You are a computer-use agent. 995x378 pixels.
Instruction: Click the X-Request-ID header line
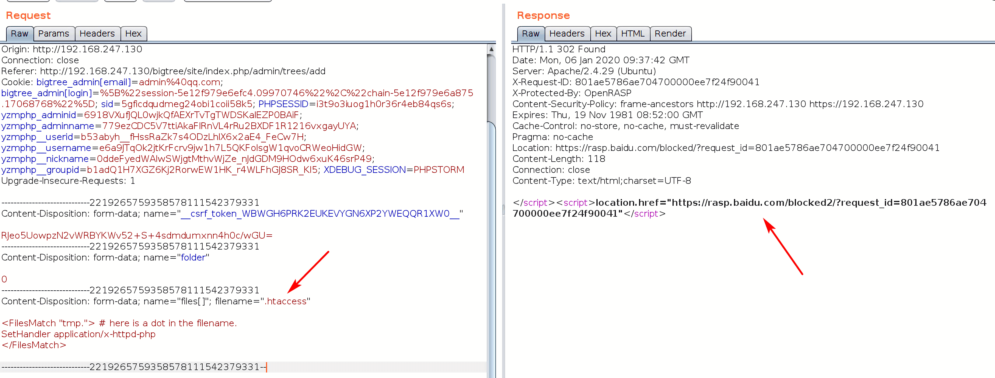coord(636,82)
